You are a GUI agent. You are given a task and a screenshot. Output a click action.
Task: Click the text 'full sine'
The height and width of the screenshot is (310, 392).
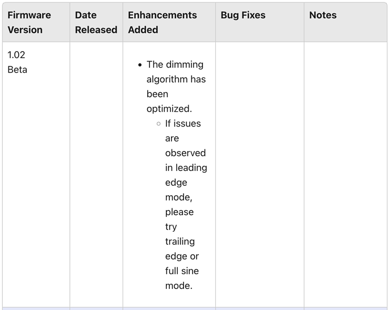tap(182, 271)
